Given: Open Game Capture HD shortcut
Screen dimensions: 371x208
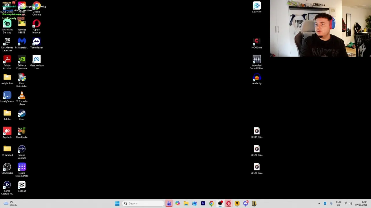Looking at the screenshot, I should (x=7, y=188).
